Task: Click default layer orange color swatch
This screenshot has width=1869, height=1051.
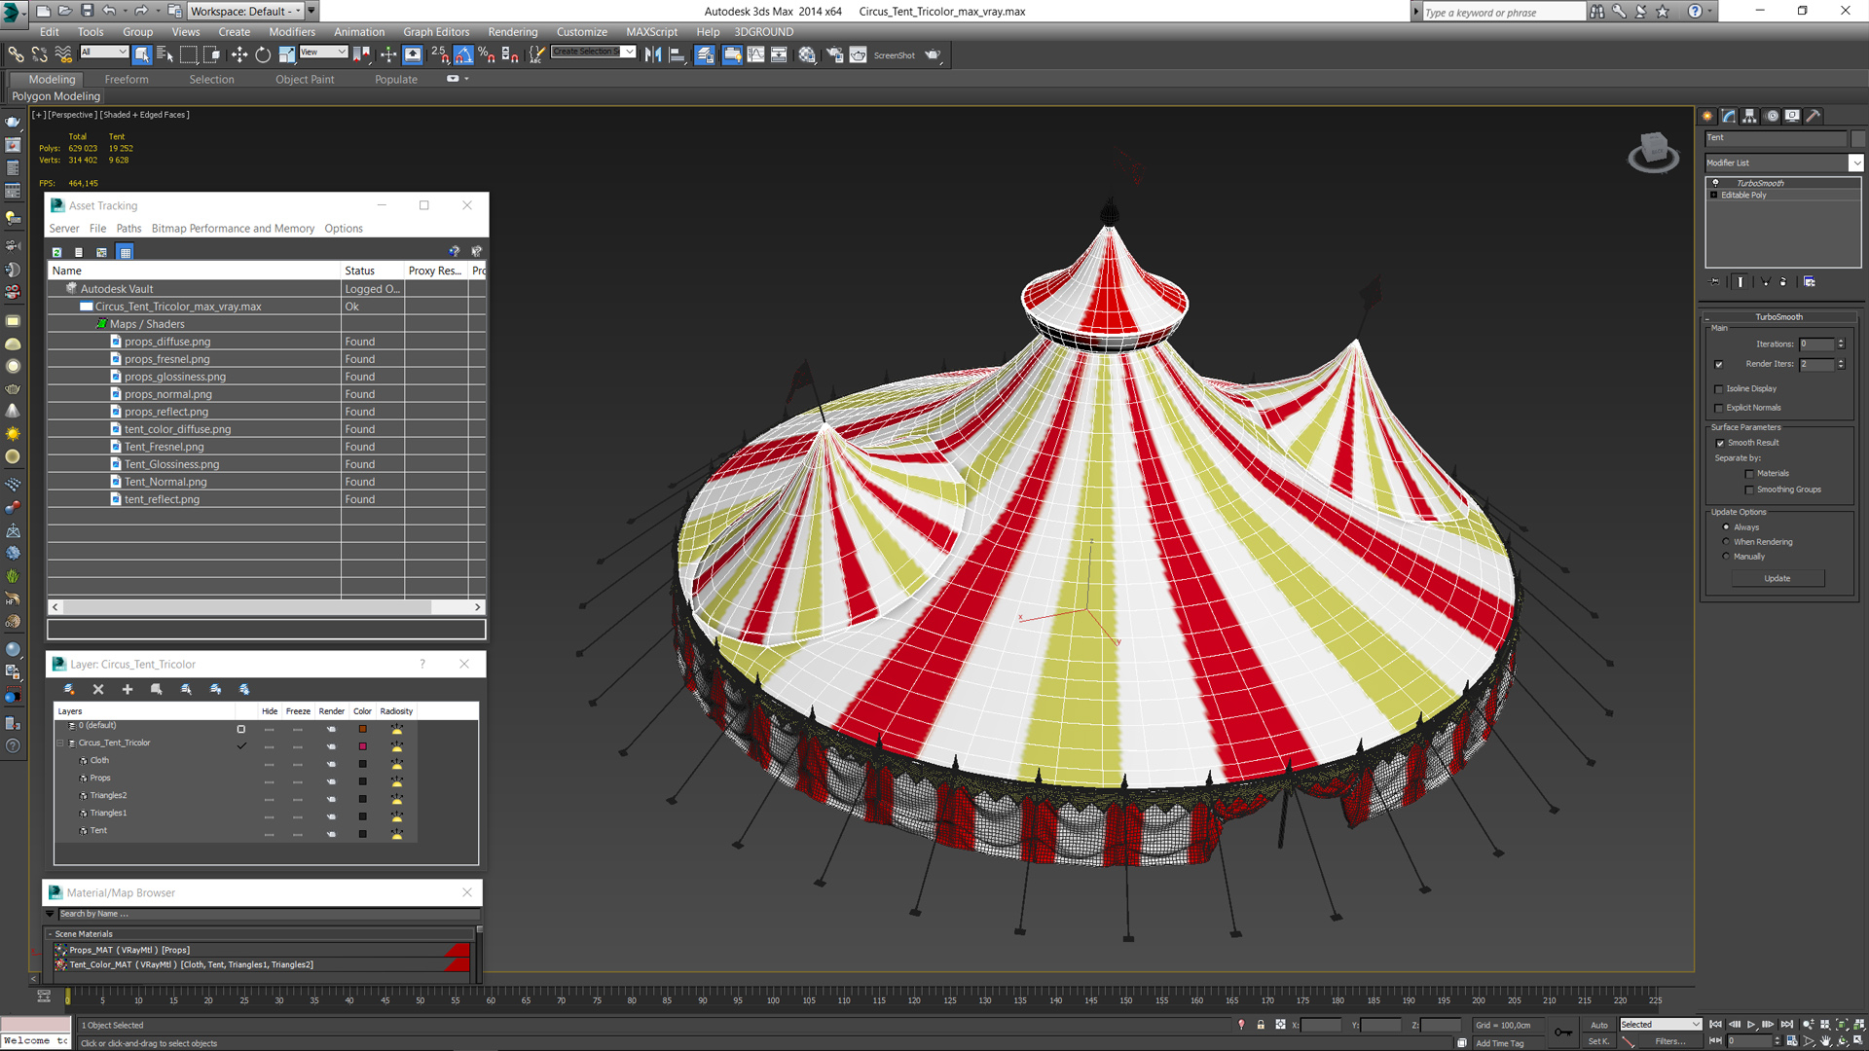Action: pos(362,728)
